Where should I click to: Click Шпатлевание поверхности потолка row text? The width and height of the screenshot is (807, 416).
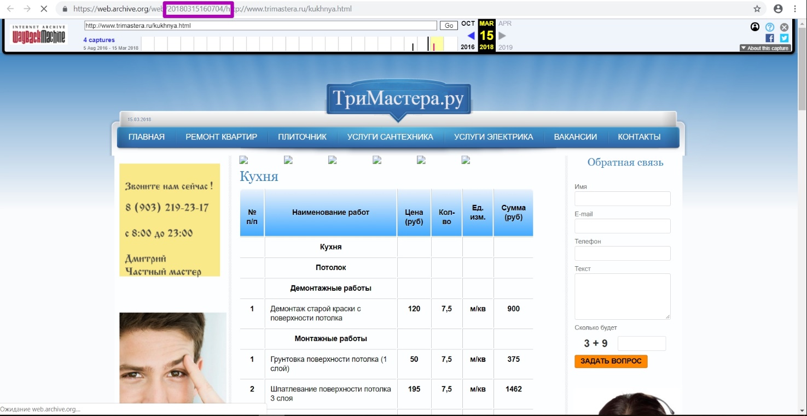(330, 394)
